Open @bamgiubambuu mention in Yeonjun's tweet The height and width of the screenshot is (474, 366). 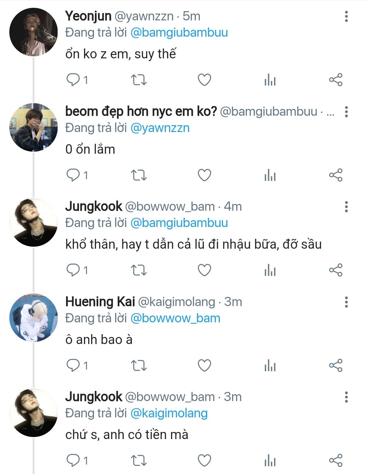click(x=179, y=33)
